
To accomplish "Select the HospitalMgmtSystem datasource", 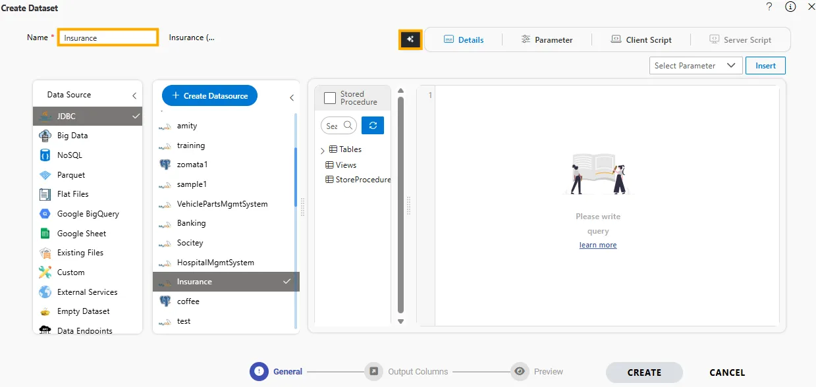I will pyautogui.click(x=215, y=263).
